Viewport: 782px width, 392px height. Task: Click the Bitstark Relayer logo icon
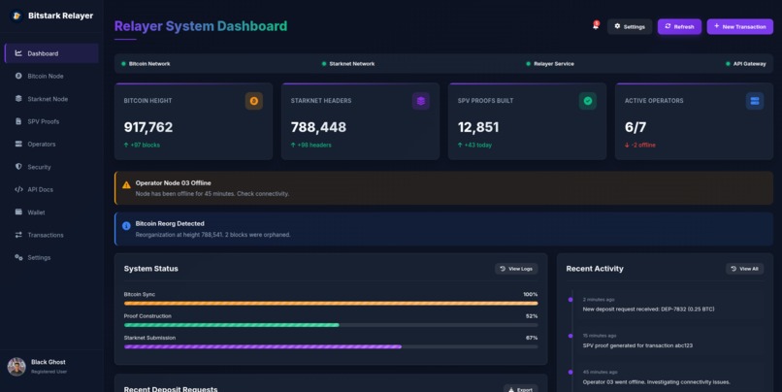(x=16, y=16)
